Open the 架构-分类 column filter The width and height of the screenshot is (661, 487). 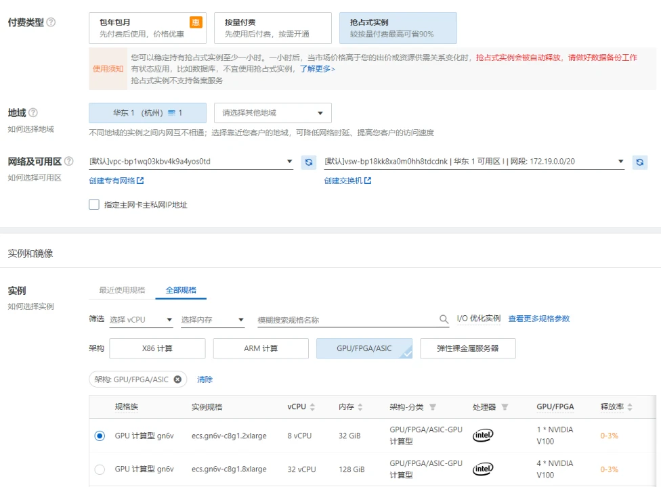[x=433, y=407]
